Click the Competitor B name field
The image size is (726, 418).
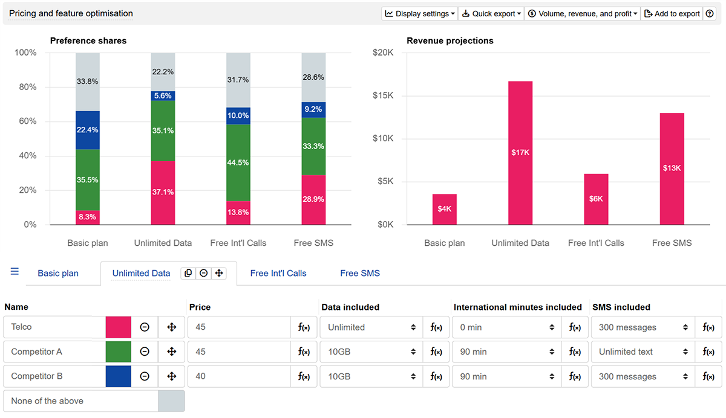pos(54,376)
